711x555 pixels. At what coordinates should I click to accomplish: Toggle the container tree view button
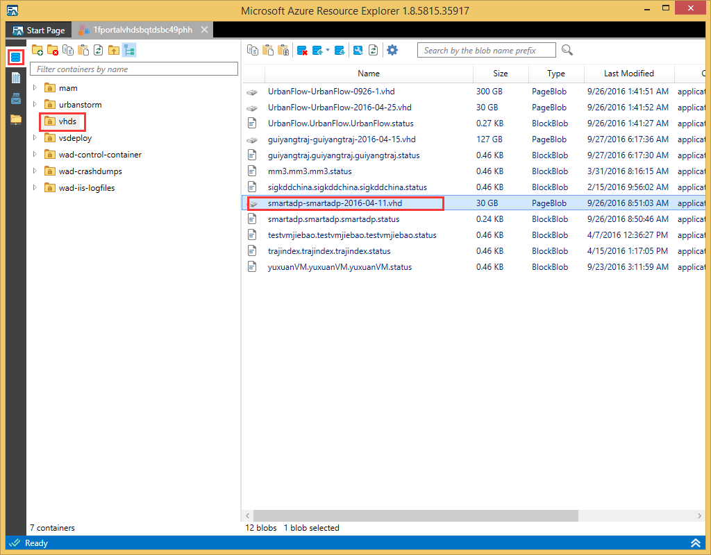pyautogui.click(x=129, y=50)
